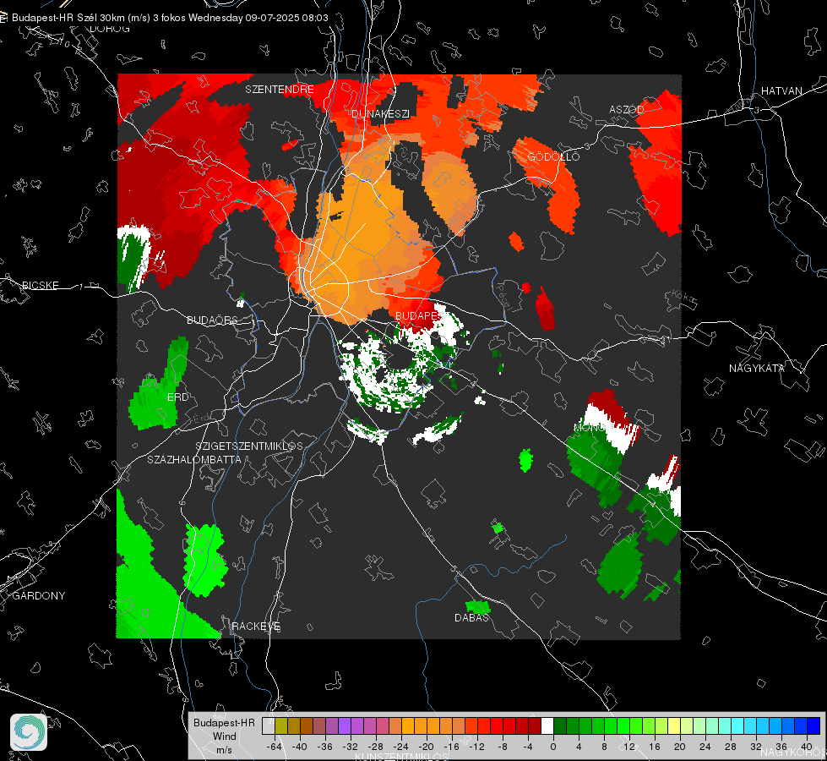Screen dimensions: 827x761
Task: Click the GÁRDONY town label
Action: pyautogui.click(x=39, y=596)
